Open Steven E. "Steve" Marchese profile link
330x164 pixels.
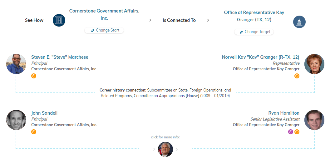click(x=60, y=57)
